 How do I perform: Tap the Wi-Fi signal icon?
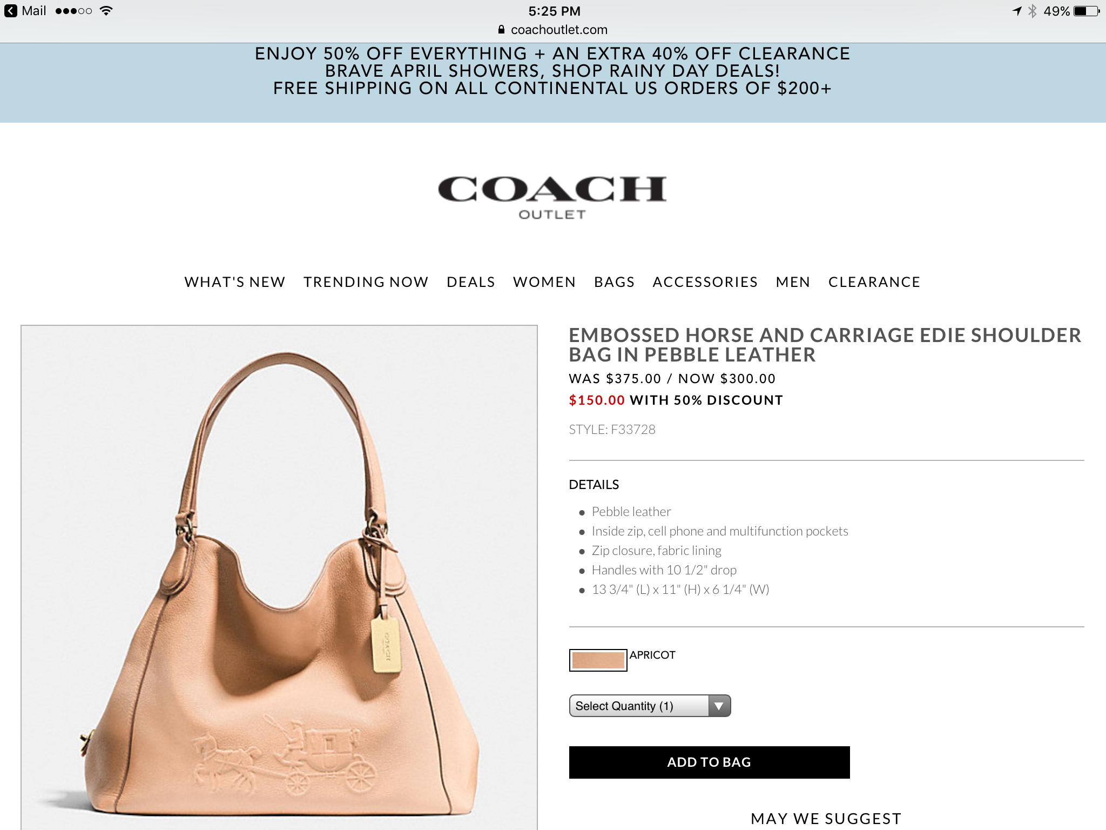106,11
